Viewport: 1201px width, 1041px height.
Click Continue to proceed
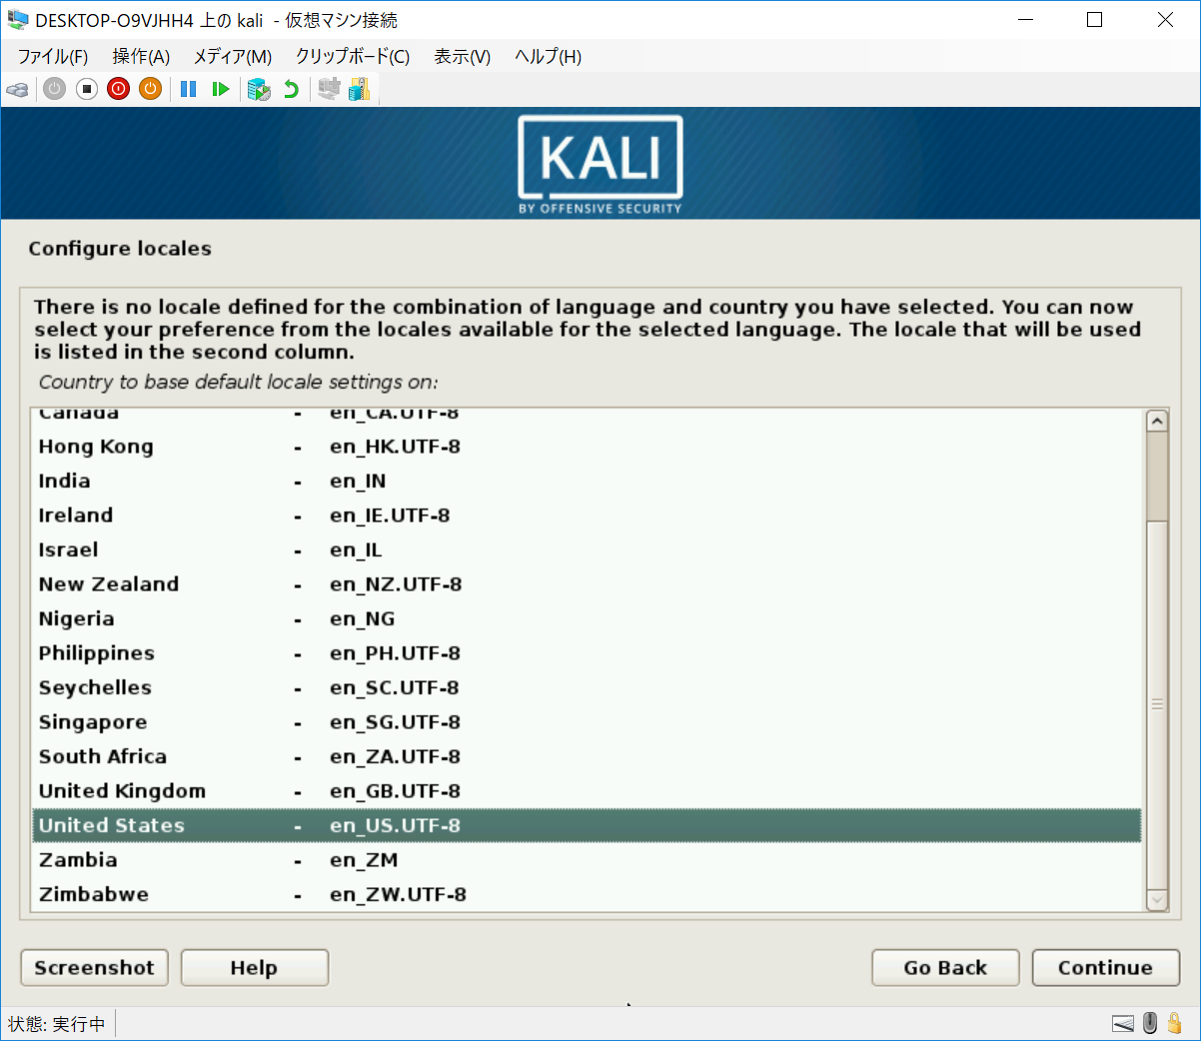pos(1105,967)
